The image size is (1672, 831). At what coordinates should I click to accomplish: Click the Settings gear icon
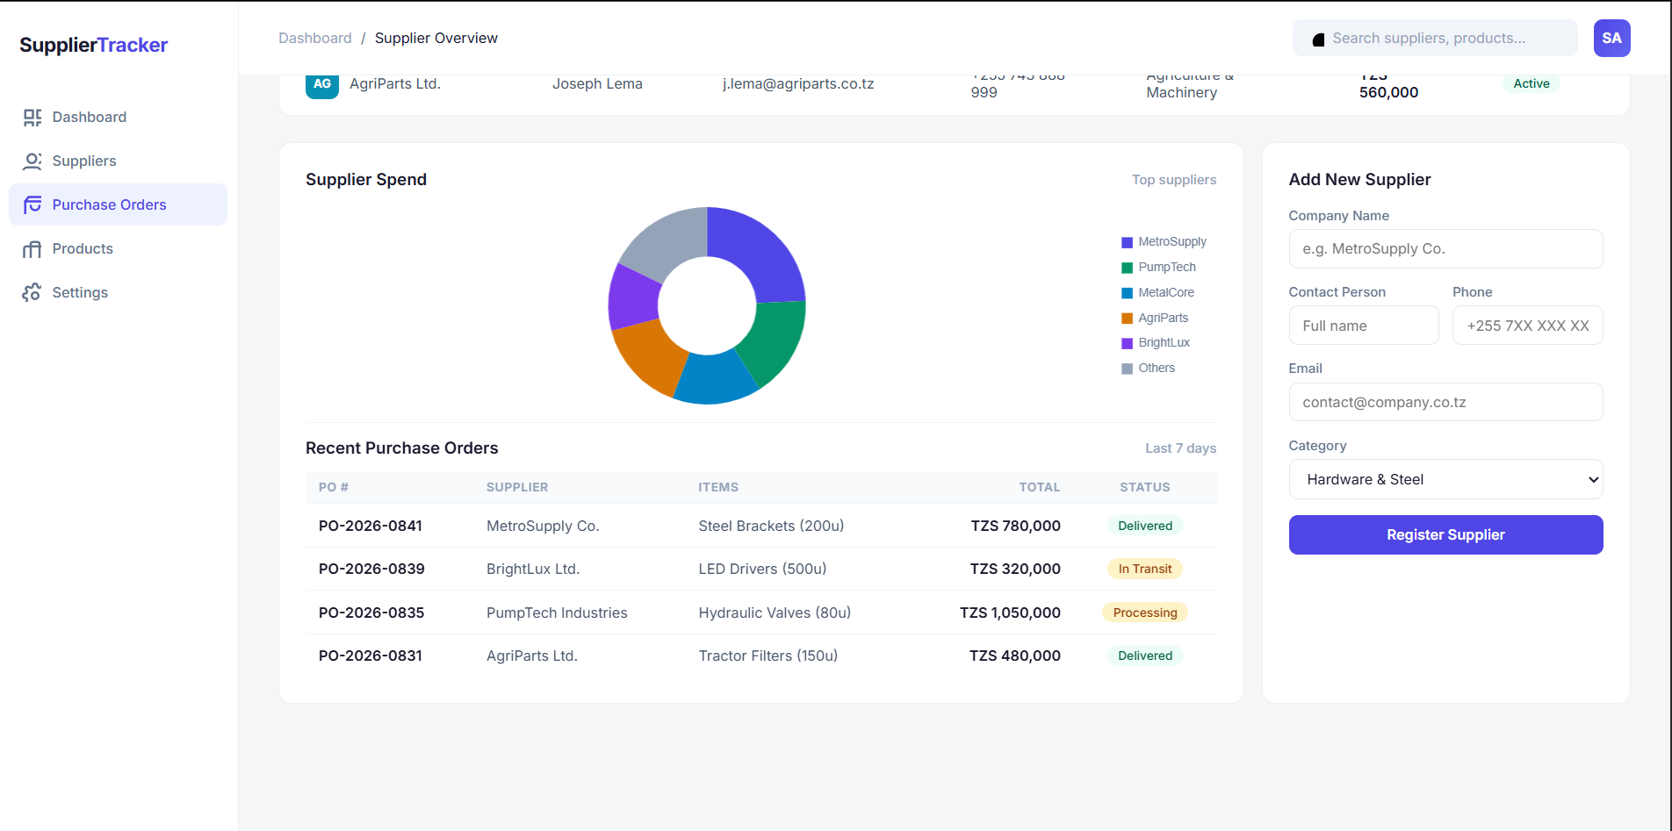tap(32, 293)
